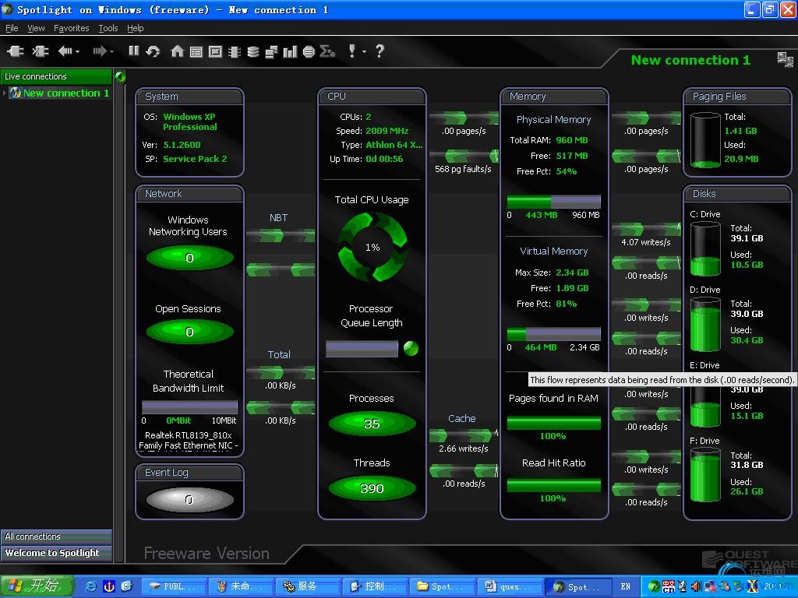
Task: Select the All connections pane header
Action: 56,536
